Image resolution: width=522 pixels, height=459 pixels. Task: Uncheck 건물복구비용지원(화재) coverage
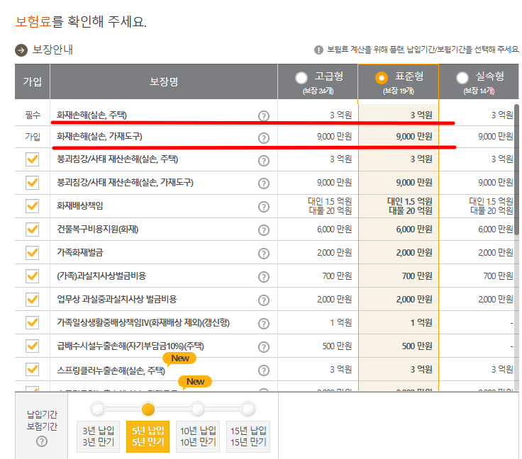(33, 229)
